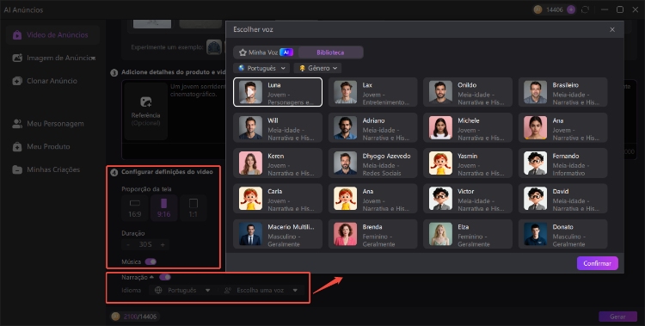645x326 pixels.
Task: Select Lax voice avatar
Action: [346, 92]
